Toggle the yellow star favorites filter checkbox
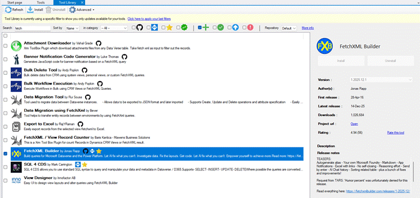Image resolution: width=420 pixels, height=198 pixels. (163, 27)
